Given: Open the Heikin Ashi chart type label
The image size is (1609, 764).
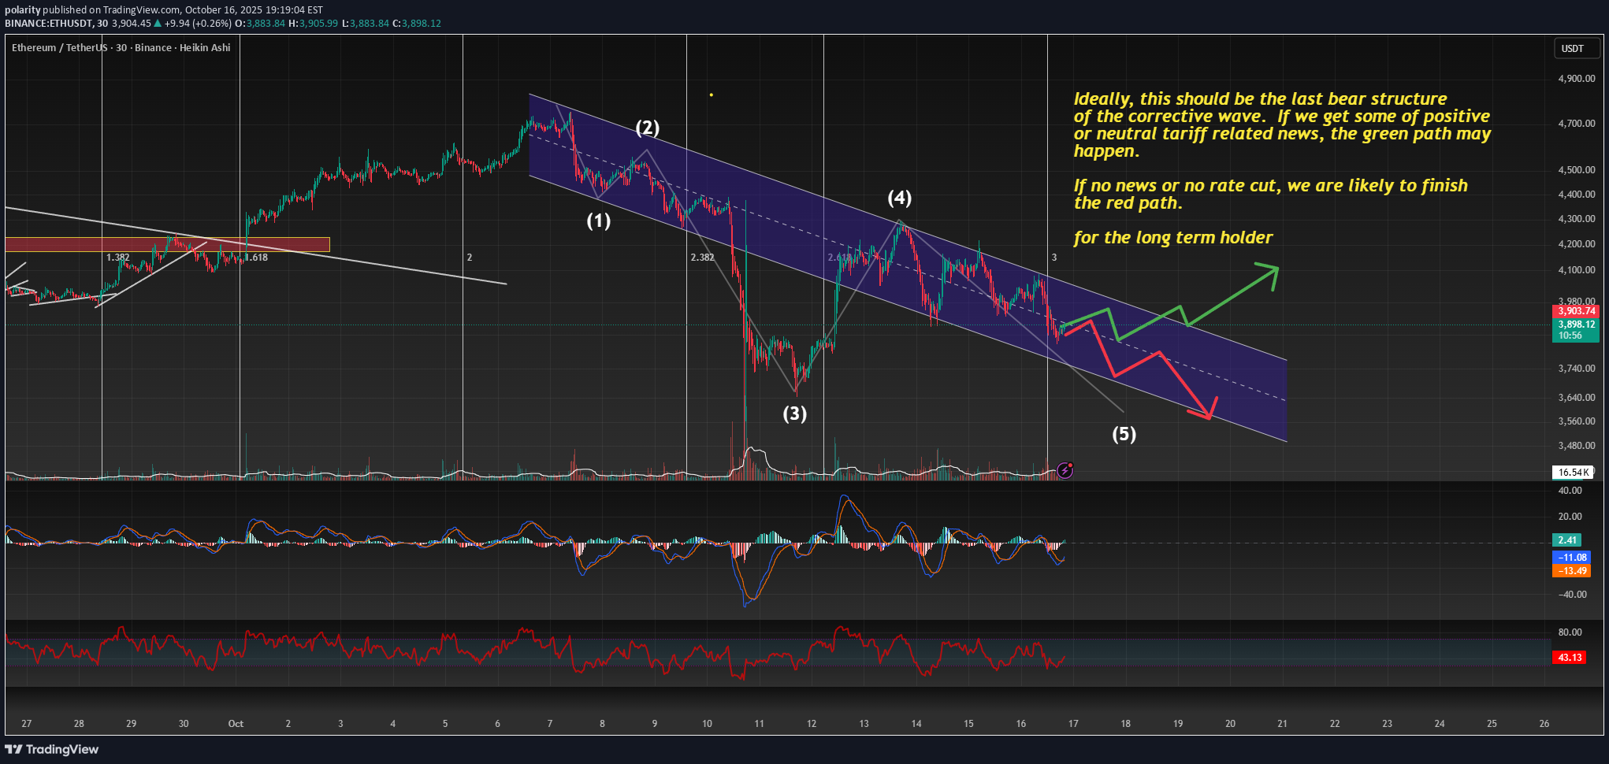Looking at the screenshot, I should coord(205,48).
